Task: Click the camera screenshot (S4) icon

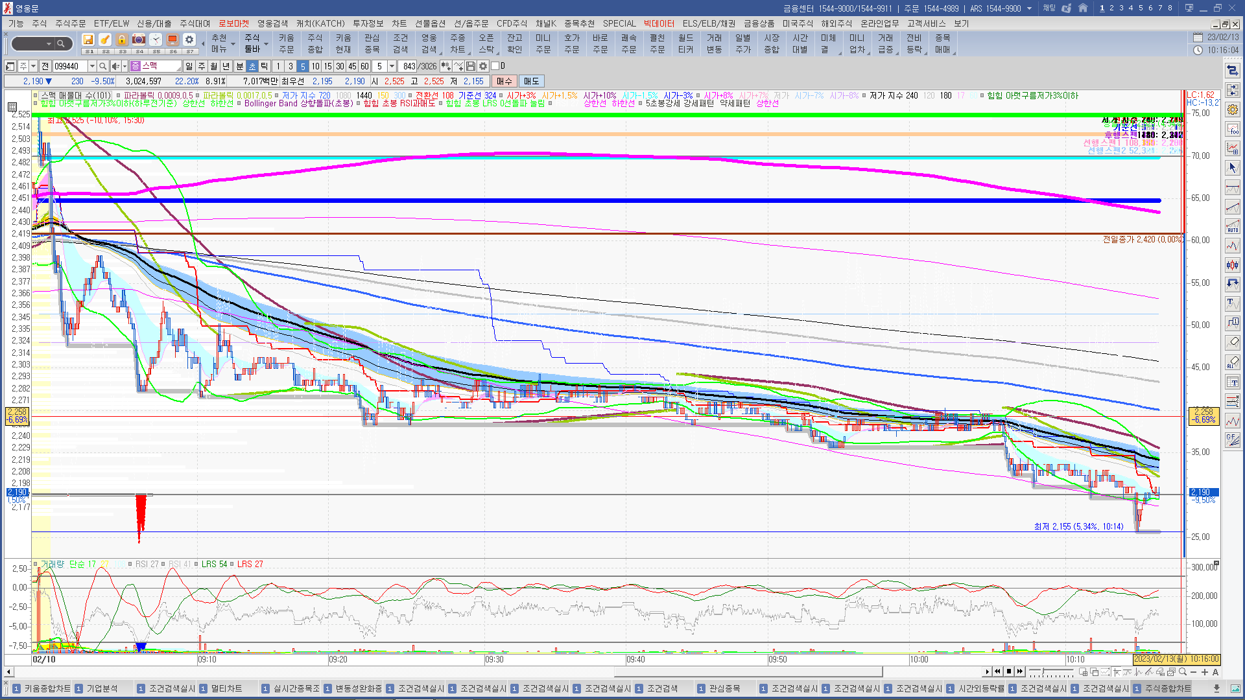Action: point(139,40)
